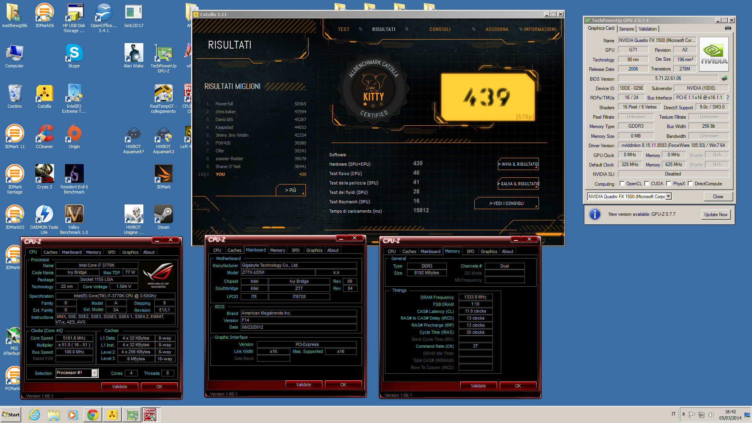
Task: Click GPU-Z screenshot camera icon
Action: pos(728,28)
